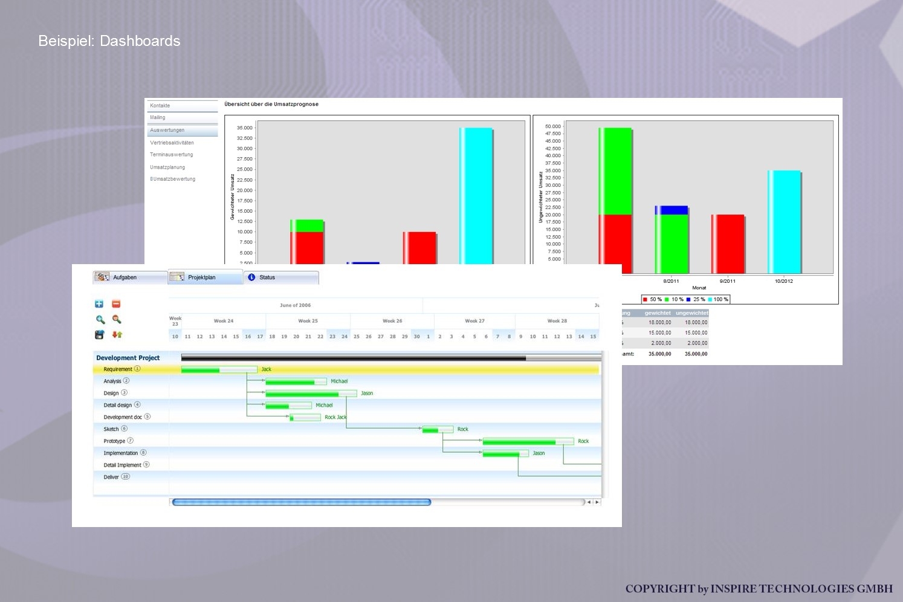Click the red and green arrows icon
The height and width of the screenshot is (602, 903).
(117, 335)
